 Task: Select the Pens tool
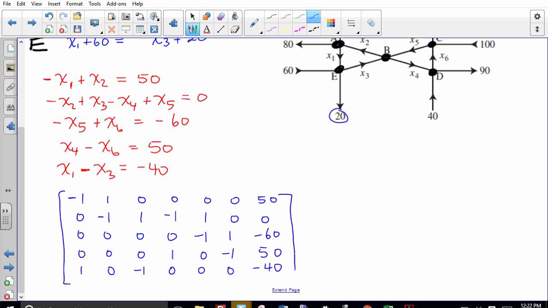(193, 30)
